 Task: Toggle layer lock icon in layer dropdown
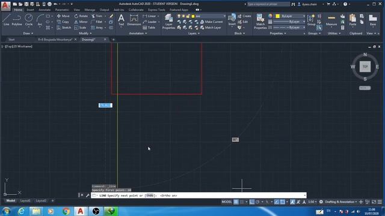(x=188, y=16)
